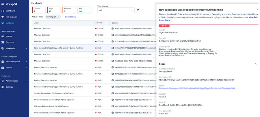Image resolution: width=260 pixels, height=117 pixels.
Task: Close the incident details panel
Action: (257, 9)
